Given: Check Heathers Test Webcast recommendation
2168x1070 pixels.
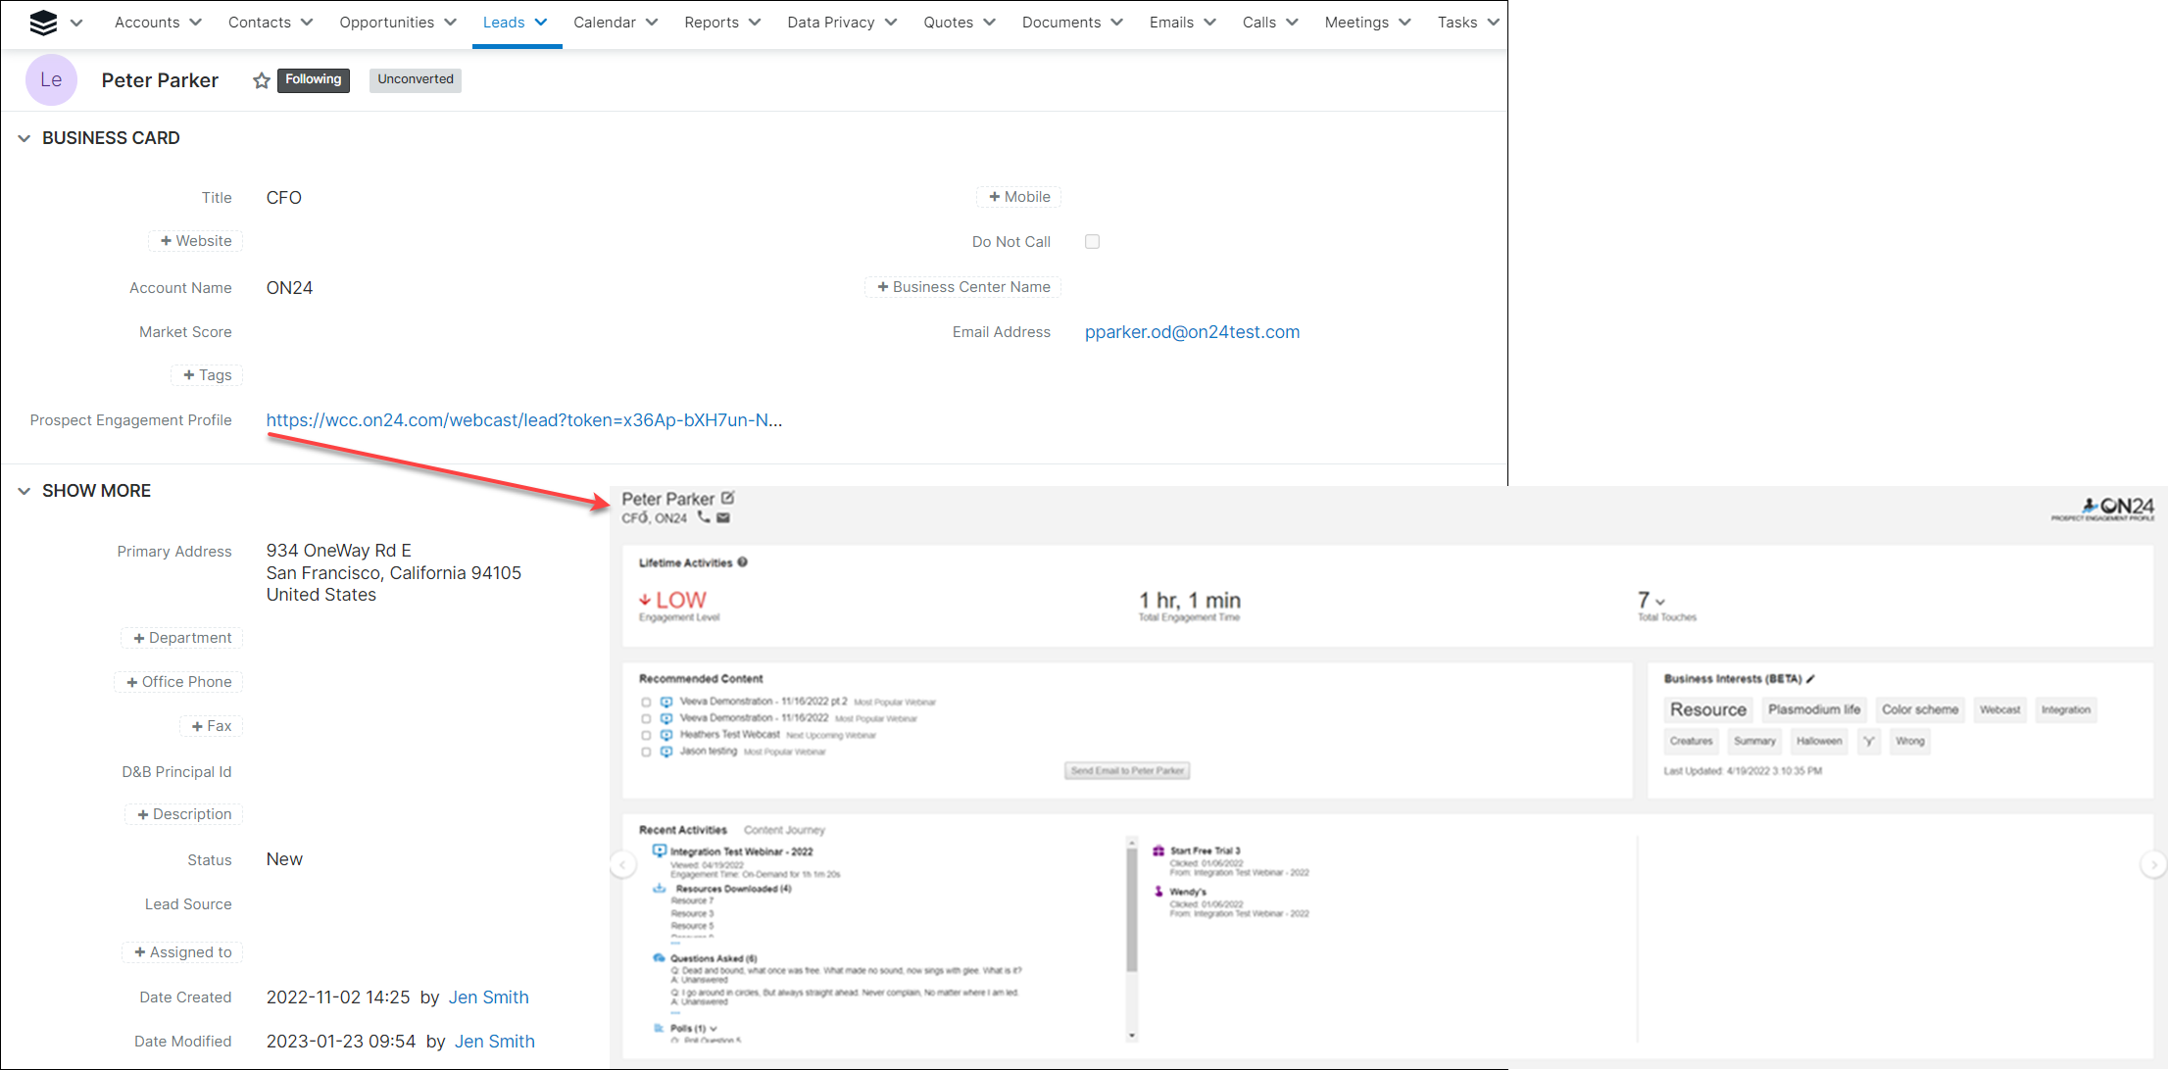Looking at the screenshot, I should point(646,735).
